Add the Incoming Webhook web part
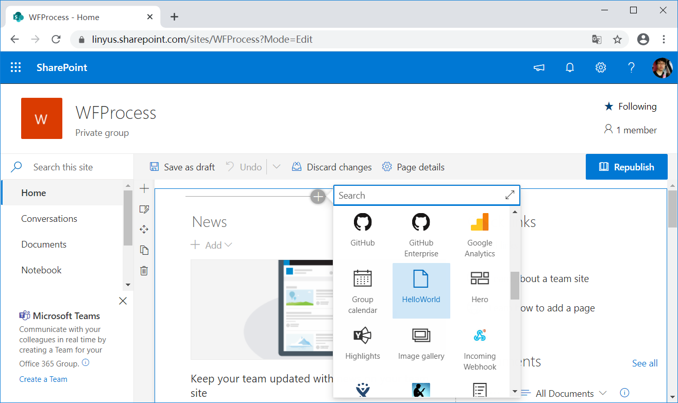The width and height of the screenshot is (678, 403). click(479, 345)
